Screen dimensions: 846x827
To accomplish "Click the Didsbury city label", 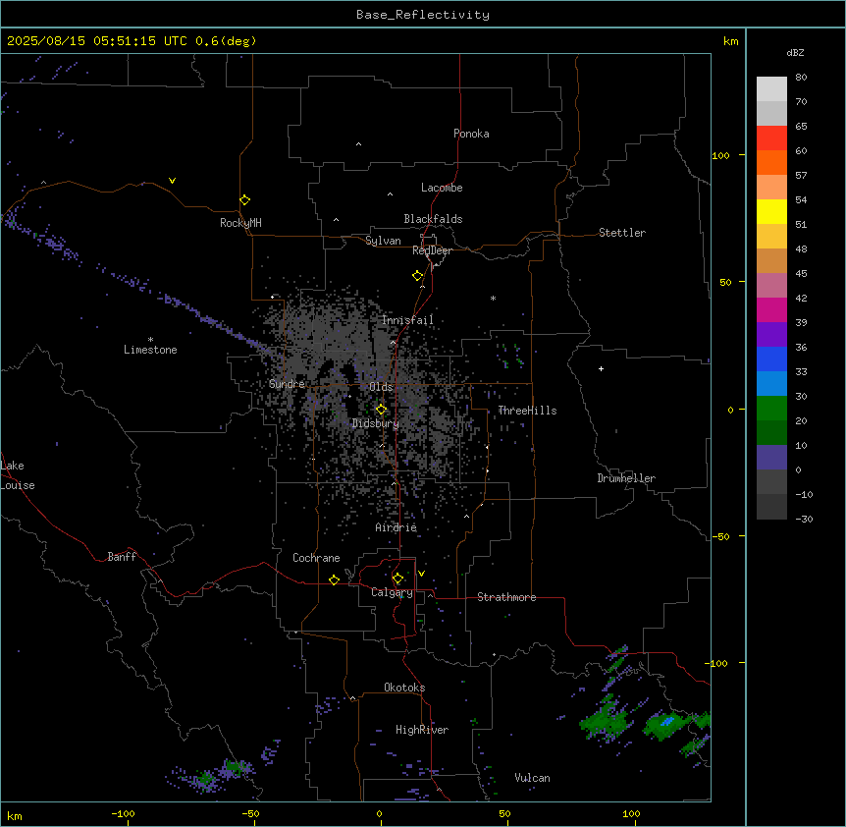I will [x=376, y=423].
